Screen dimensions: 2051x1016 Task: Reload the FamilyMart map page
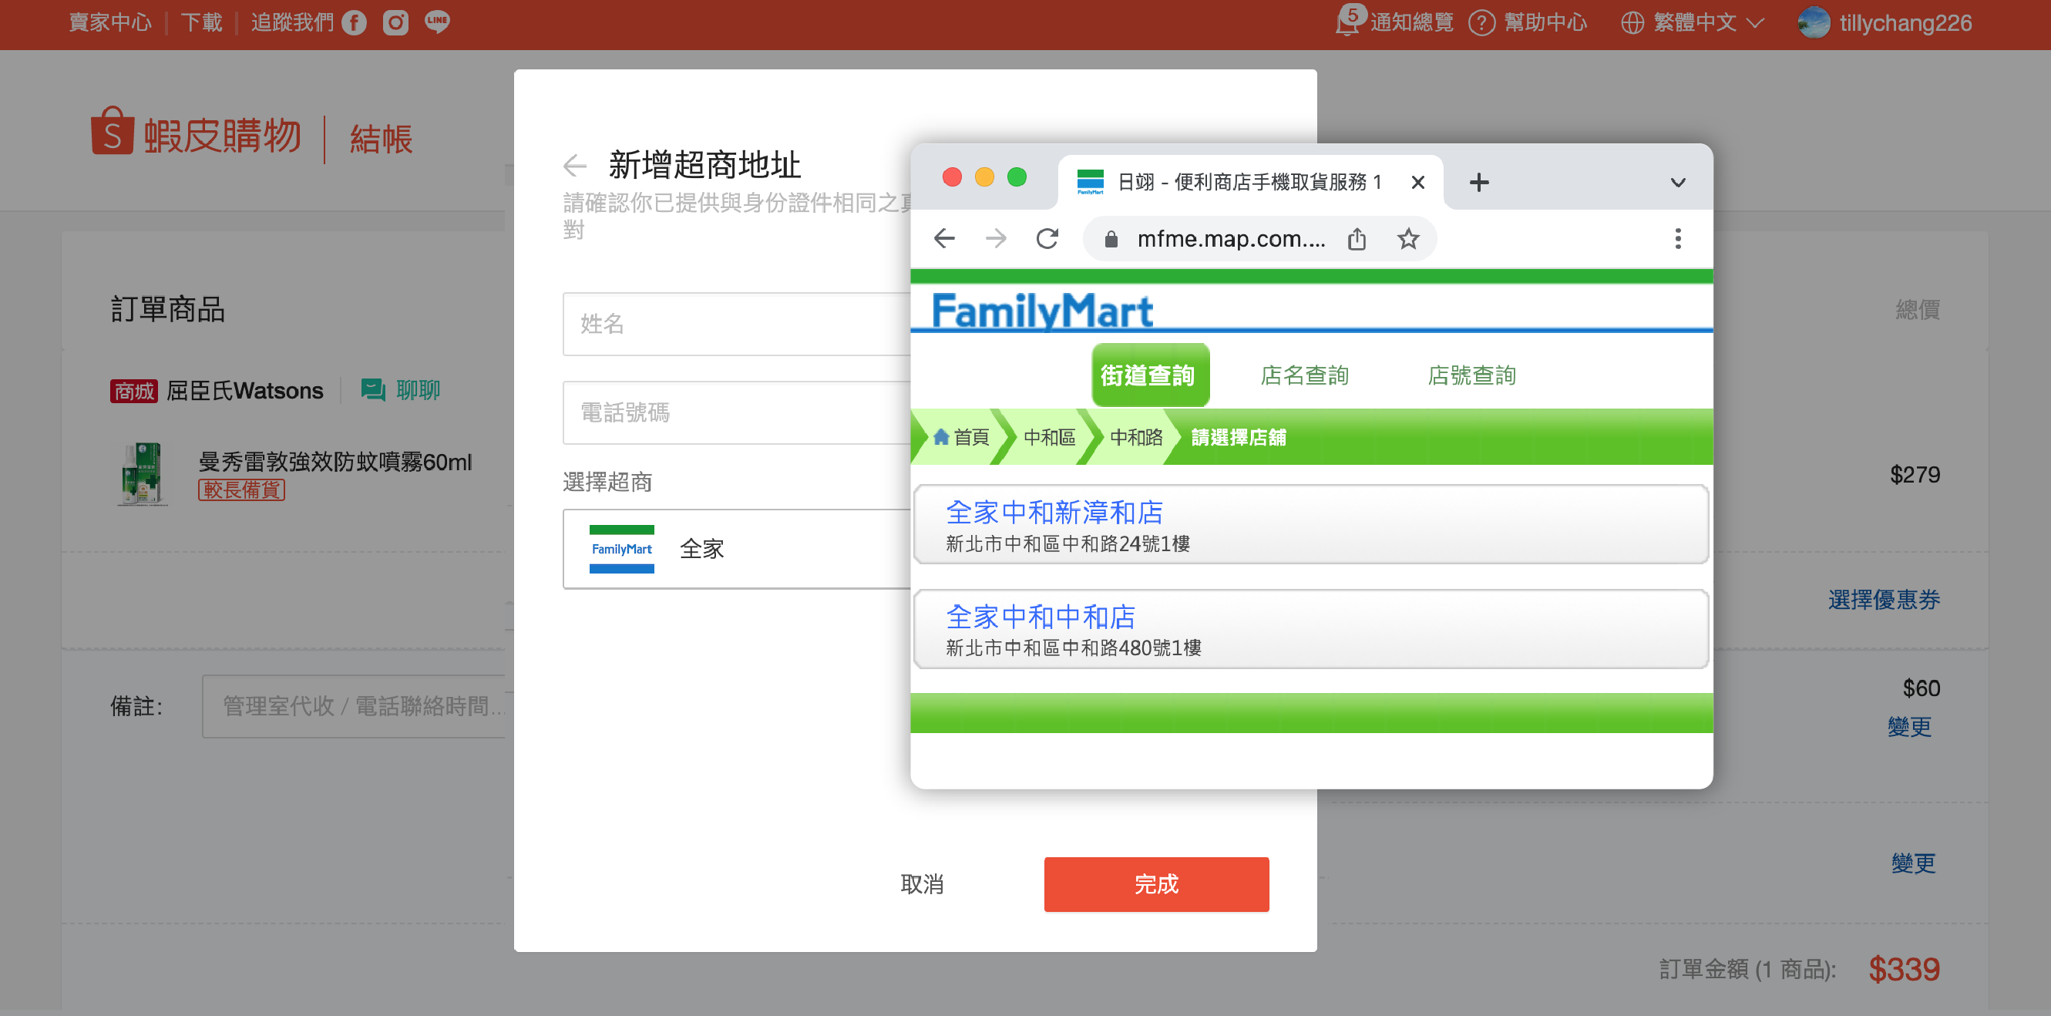click(x=1047, y=238)
